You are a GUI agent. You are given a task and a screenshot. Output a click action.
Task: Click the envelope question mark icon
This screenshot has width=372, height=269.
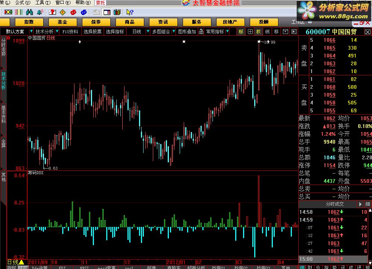[x=52, y=12]
